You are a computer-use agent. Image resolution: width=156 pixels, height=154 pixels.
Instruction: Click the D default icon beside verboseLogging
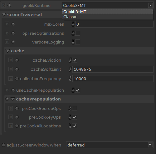point(7,42)
